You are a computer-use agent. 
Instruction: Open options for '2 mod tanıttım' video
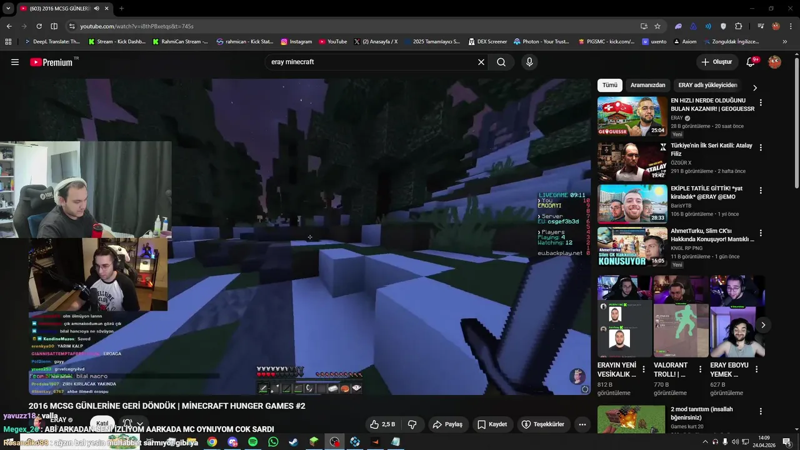point(761,411)
